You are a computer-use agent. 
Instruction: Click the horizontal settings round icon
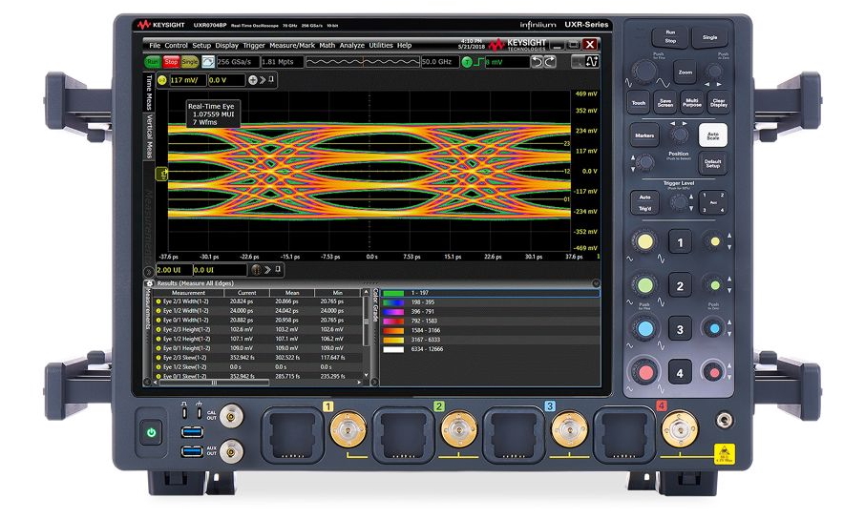pos(256,270)
